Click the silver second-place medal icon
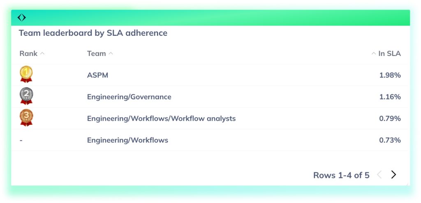Viewport: 421px width, 203px height. (26, 96)
